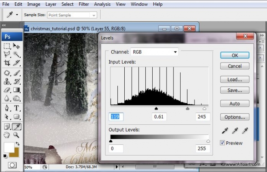Open the File menu
The height and width of the screenshot is (172, 267).
tap(6, 4)
